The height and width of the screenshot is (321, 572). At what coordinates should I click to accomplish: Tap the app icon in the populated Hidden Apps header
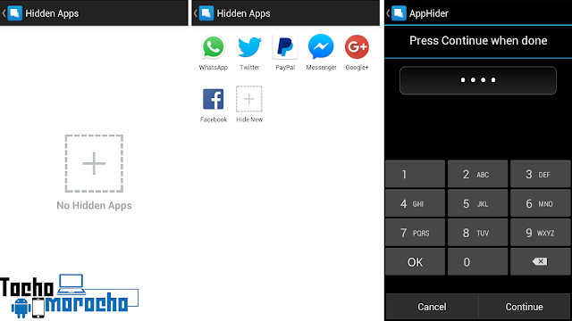(206, 13)
